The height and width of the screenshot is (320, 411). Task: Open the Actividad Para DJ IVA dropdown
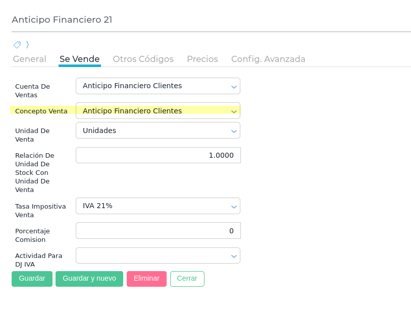pyautogui.click(x=158, y=255)
